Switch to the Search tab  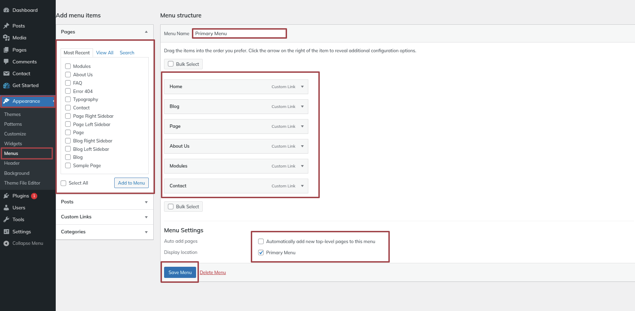coord(127,53)
